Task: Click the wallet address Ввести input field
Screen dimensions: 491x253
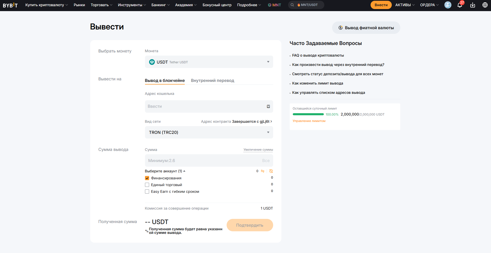Action: 209,106
